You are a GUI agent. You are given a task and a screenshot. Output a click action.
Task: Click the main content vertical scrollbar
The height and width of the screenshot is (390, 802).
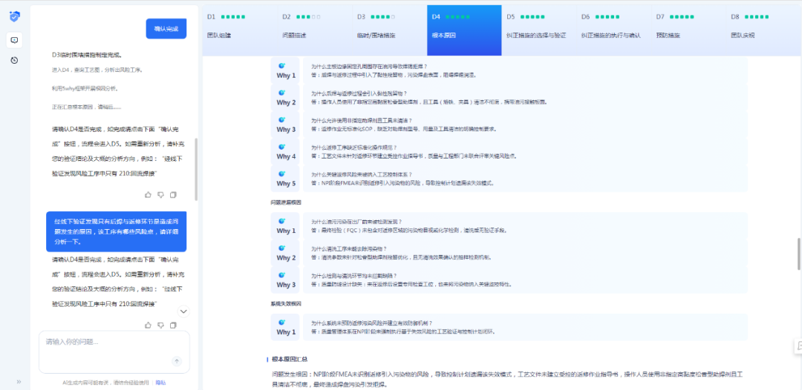pyautogui.click(x=799, y=248)
